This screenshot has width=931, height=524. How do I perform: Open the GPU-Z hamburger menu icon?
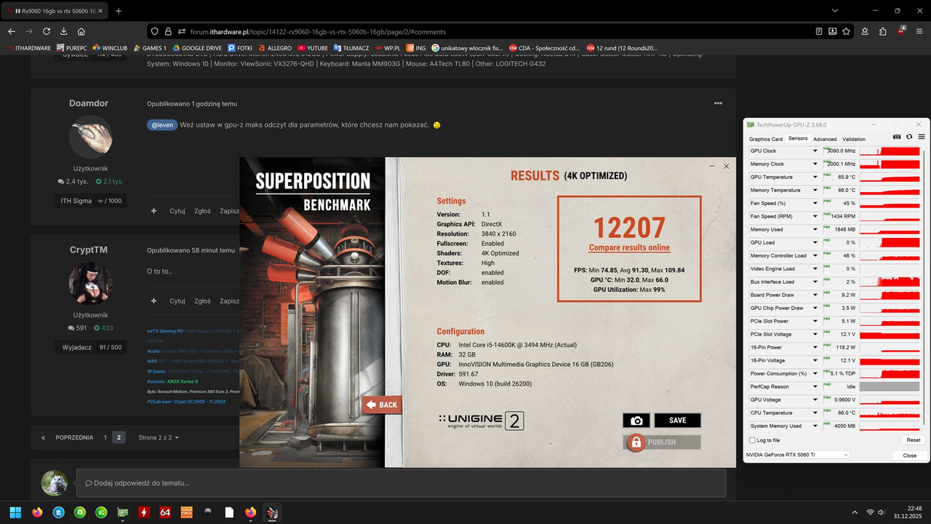click(921, 137)
